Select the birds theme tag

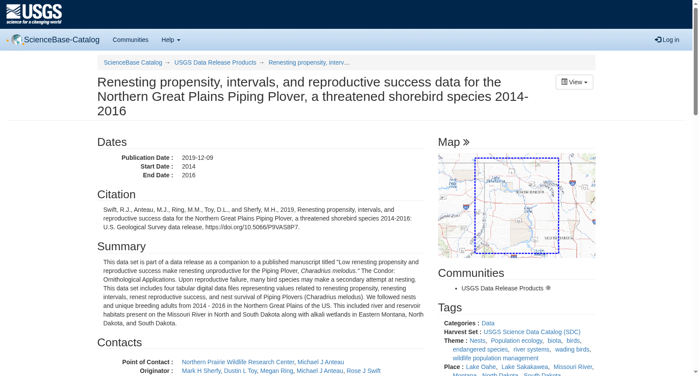573,341
